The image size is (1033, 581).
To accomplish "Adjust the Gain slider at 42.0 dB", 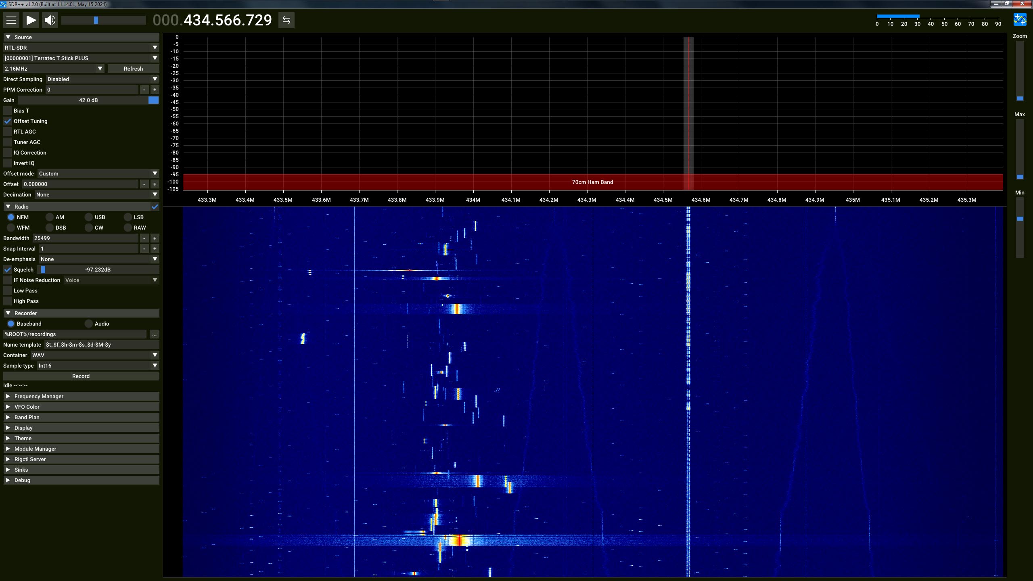I will tap(88, 100).
